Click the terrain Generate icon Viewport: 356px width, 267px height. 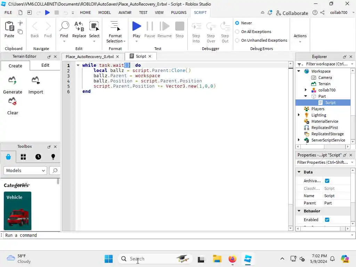coord(13,81)
